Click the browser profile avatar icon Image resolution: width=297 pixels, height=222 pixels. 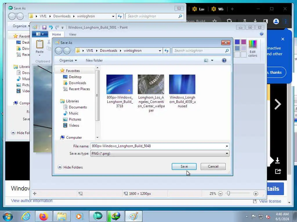point(276,21)
